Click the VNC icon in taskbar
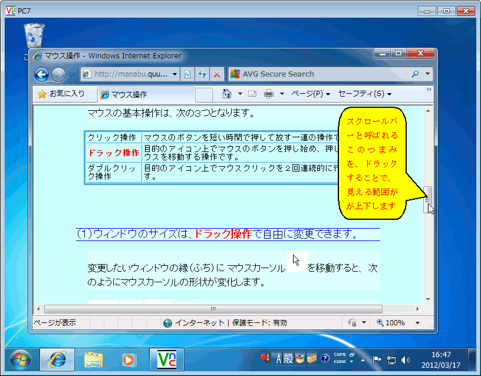 pos(166,359)
